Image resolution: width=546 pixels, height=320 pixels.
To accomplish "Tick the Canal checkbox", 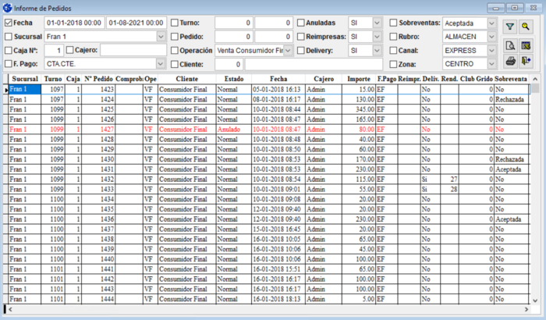I will pyautogui.click(x=393, y=51).
